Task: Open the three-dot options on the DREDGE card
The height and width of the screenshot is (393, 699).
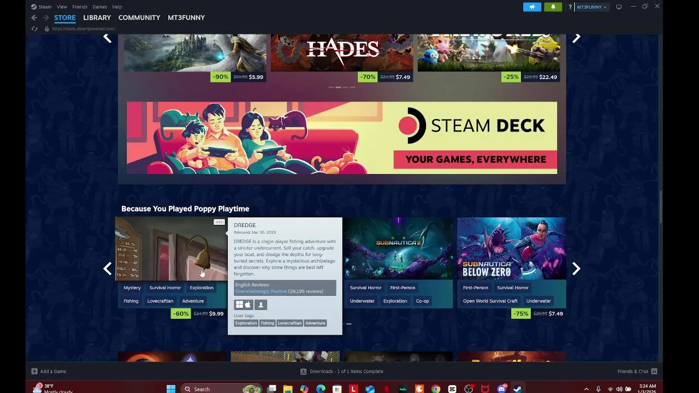Action: click(x=219, y=222)
